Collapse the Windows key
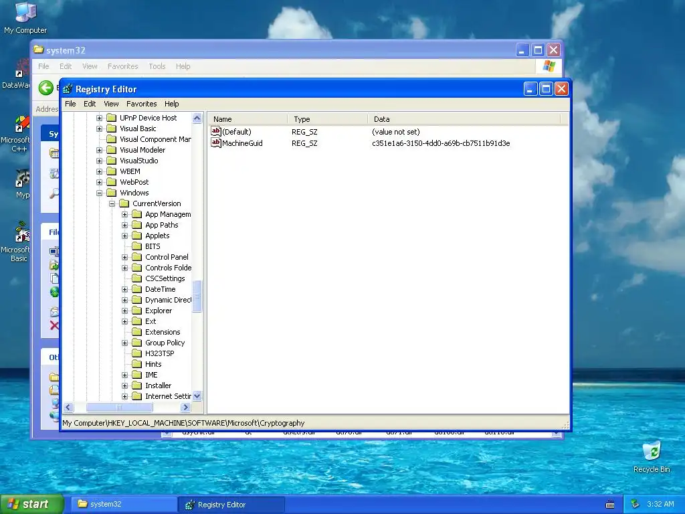685x514 pixels. [x=99, y=193]
